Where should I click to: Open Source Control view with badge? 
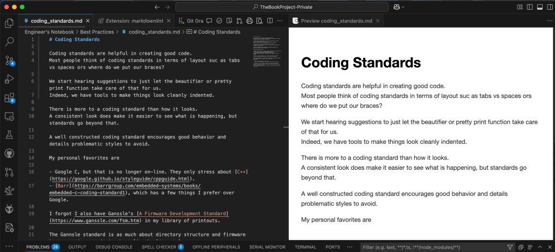[x=9, y=60]
